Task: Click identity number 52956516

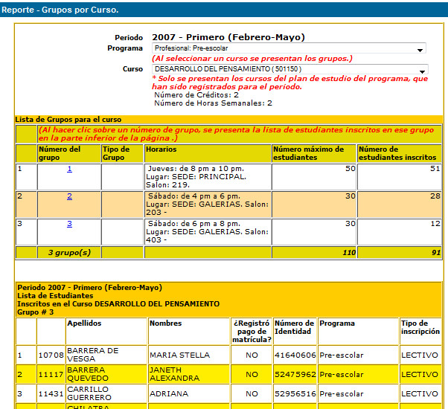Action: (x=295, y=394)
